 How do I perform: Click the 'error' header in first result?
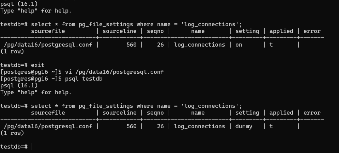tap(312, 31)
